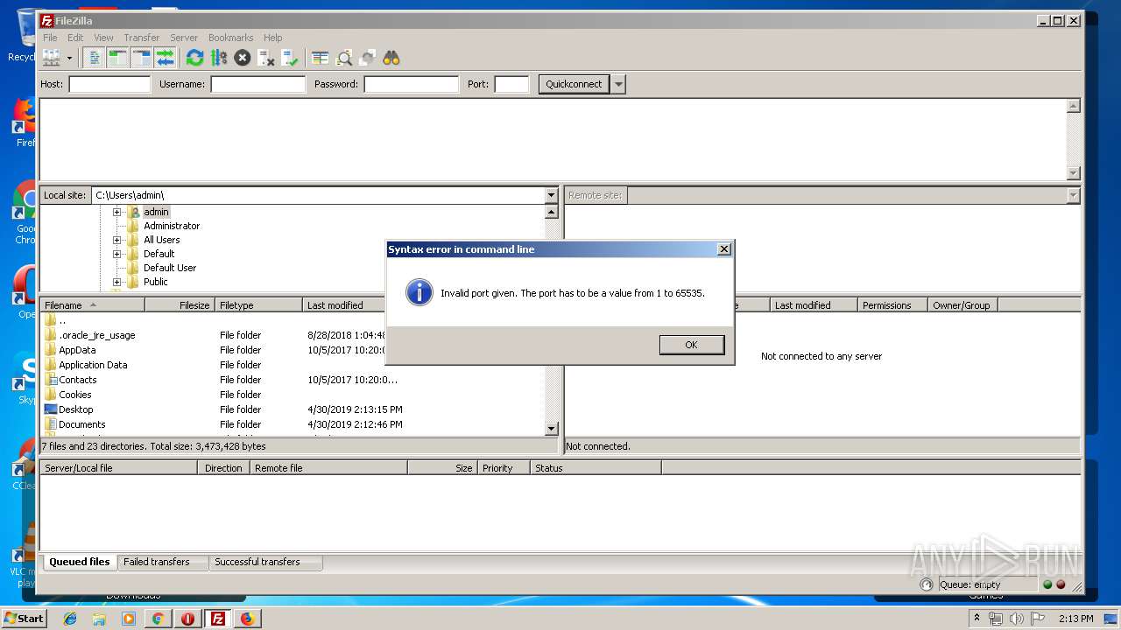Expand the All Users tree node

(x=116, y=240)
